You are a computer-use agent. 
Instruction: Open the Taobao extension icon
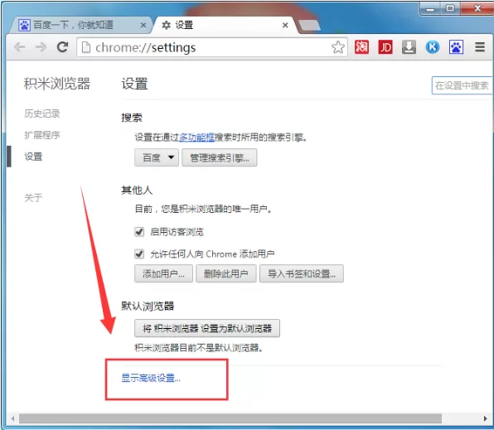(361, 47)
